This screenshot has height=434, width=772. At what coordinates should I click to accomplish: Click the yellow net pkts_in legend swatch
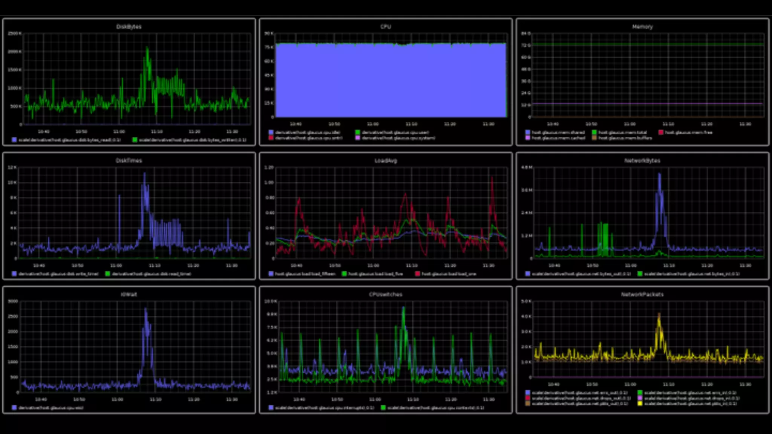640,403
